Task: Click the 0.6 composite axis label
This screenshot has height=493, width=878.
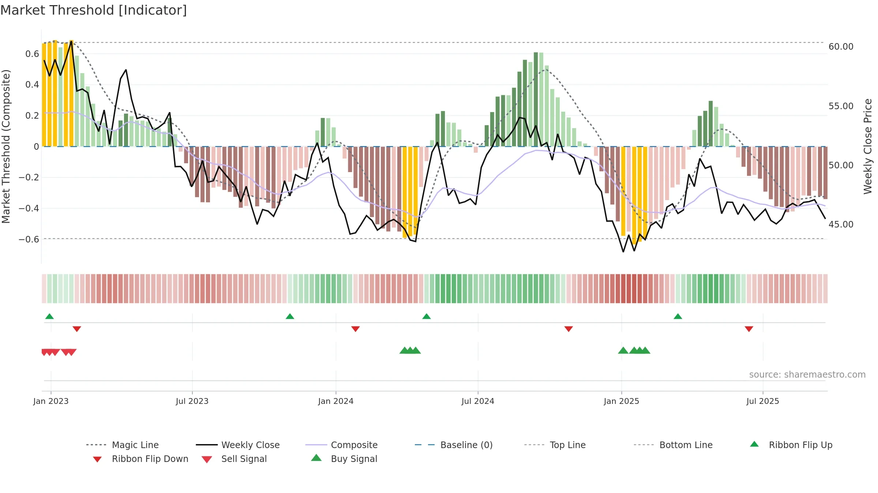Action: coord(32,54)
